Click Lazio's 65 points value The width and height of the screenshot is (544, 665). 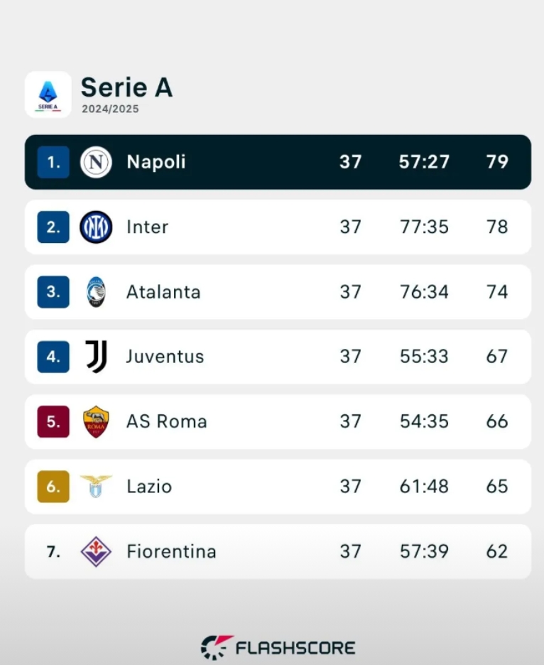497,487
